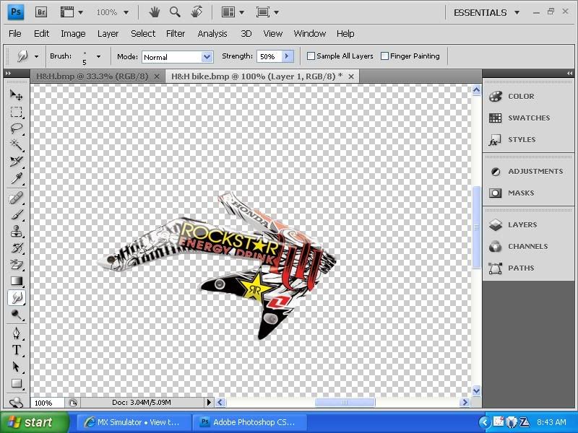
Task: Open the File menu
Action: click(x=14, y=33)
